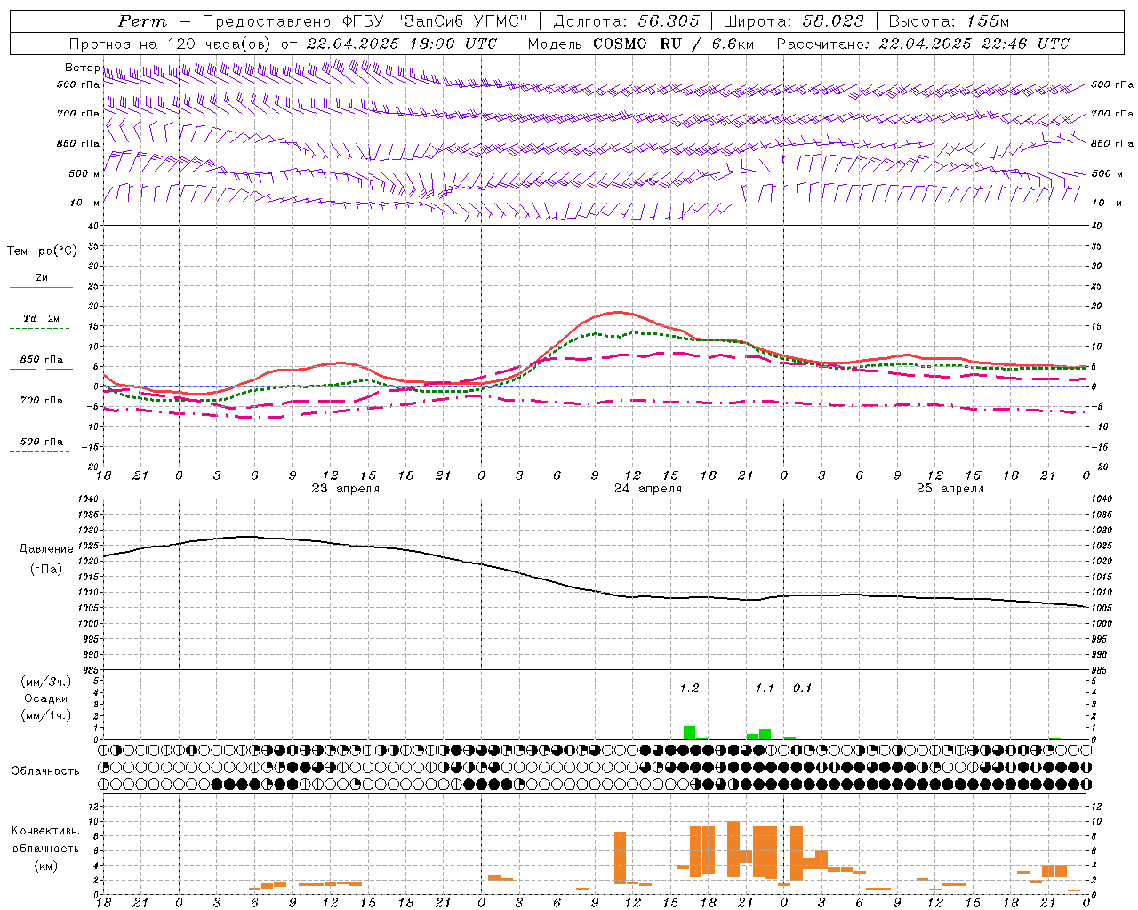1138x910 pixels.
Task: Click the tallest green precipitation bar under '1.2'
Action: (689, 733)
